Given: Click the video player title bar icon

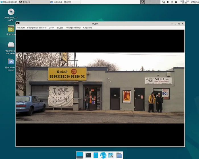Looking at the screenshot, I should (18, 23).
